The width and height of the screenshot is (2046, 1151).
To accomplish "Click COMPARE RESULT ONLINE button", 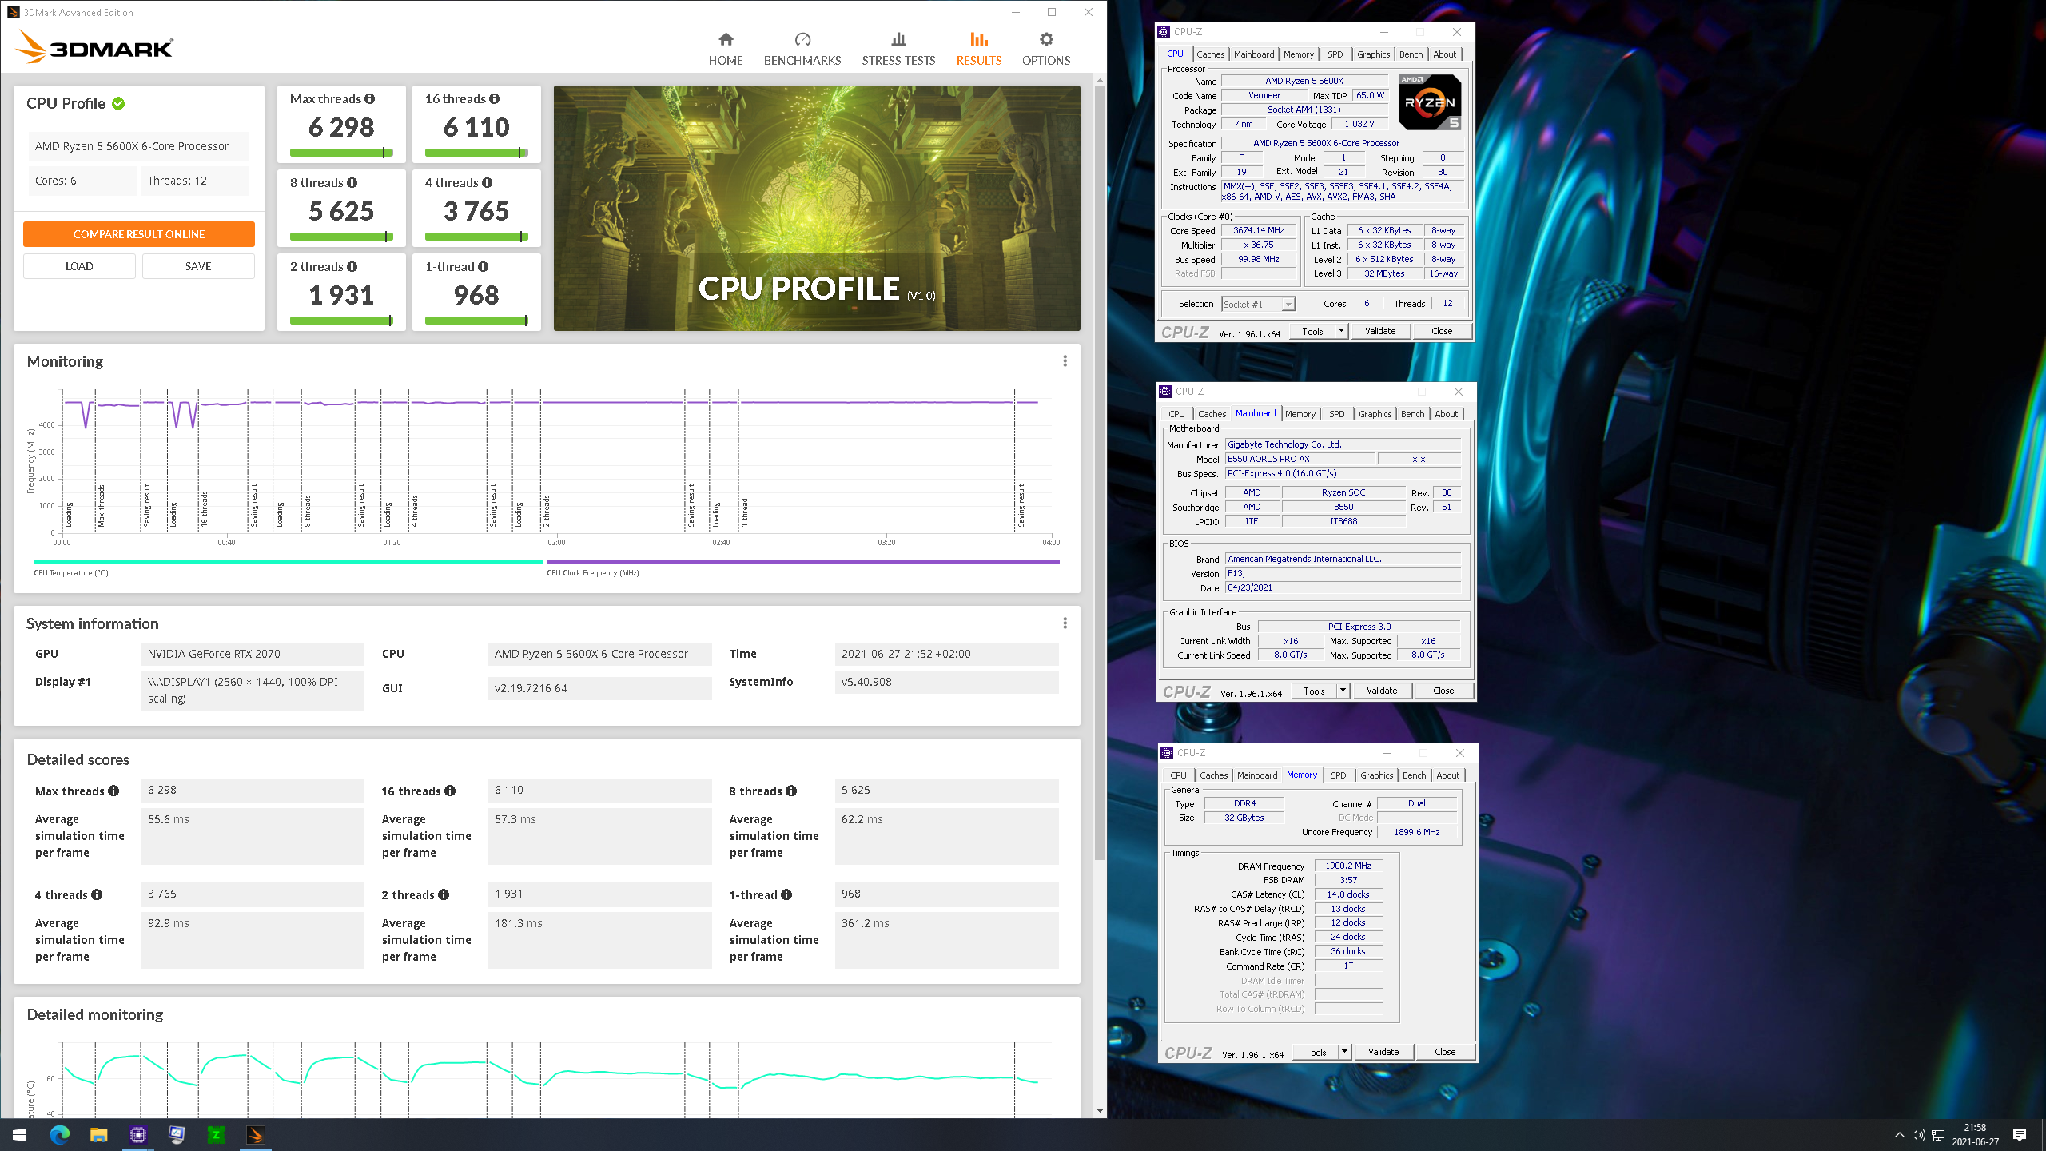I will (139, 234).
